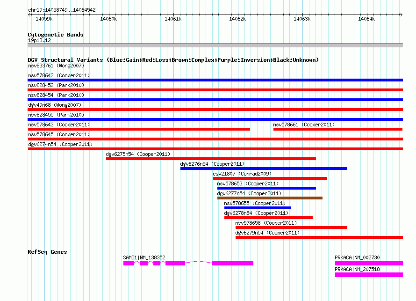Open the dgv49n68 (Wong2007) label

pyautogui.click(x=55, y=105)
